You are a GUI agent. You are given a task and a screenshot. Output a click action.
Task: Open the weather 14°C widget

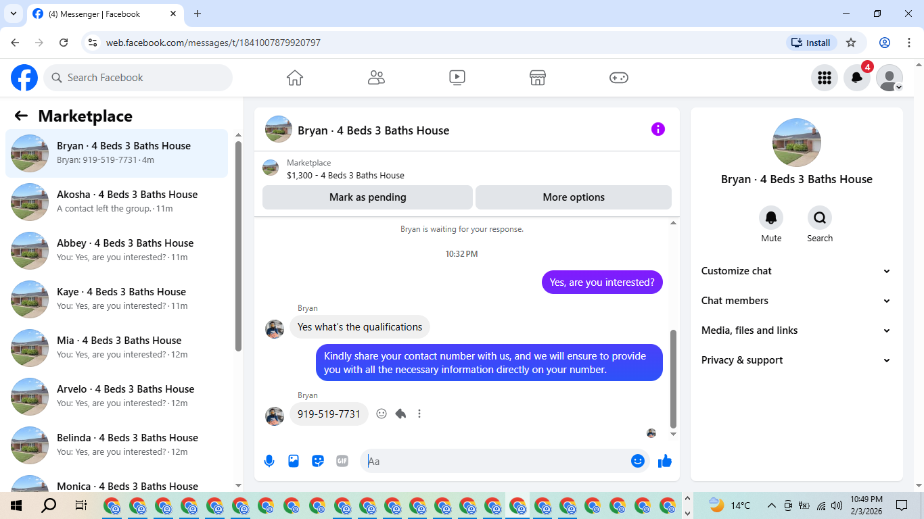tap(730, 505)
